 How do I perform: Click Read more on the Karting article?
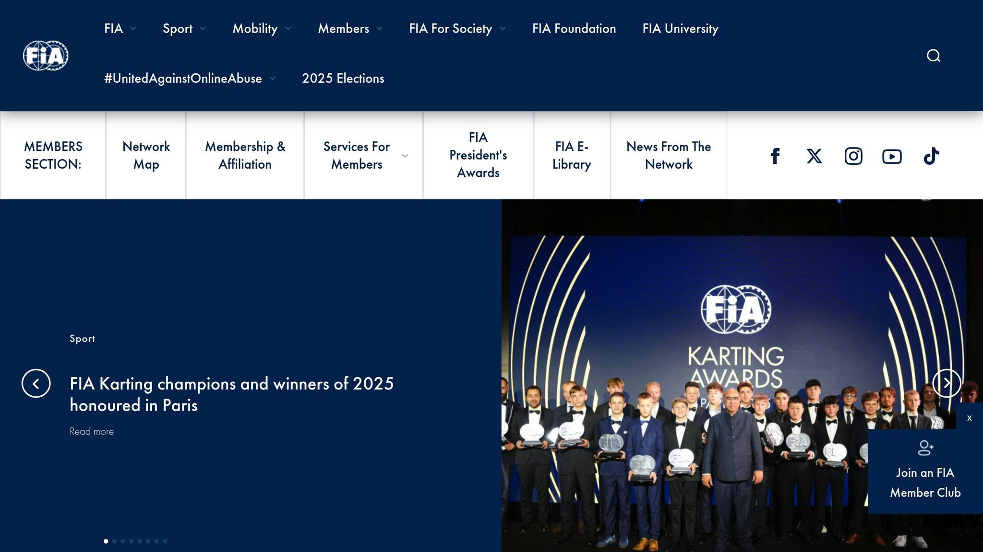pyautogui.click(x=92, y=431)
